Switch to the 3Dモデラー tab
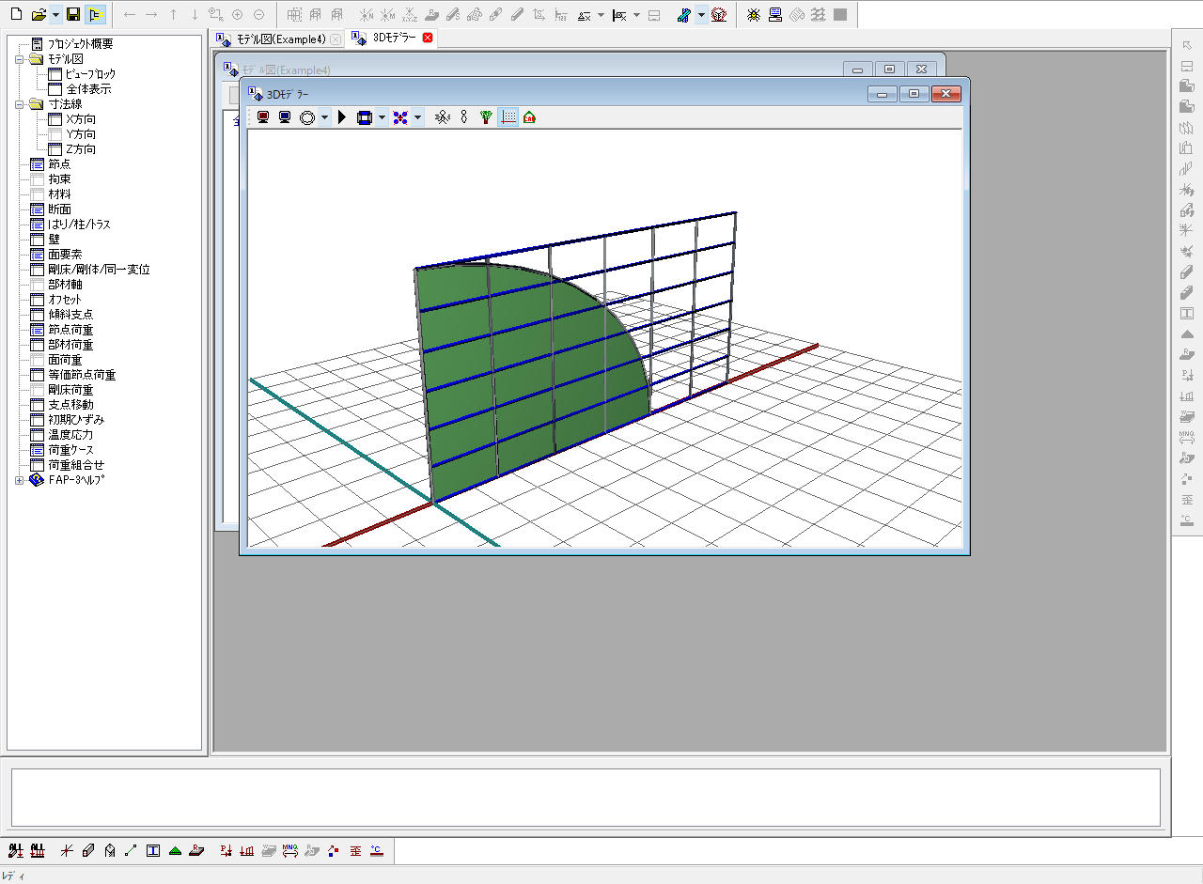Screen dimensions: 1203x884 pos(394,38)
